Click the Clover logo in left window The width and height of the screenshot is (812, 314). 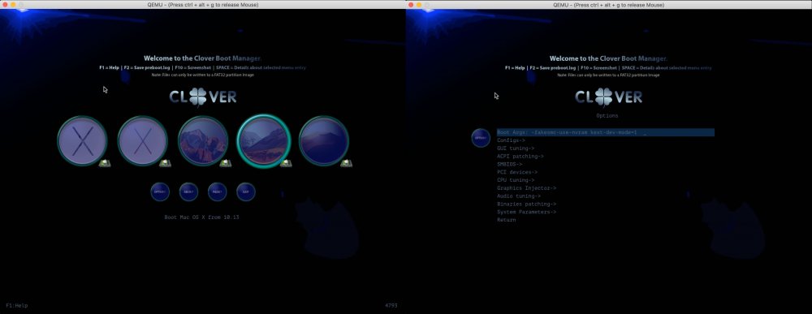[x=203, y=97]
